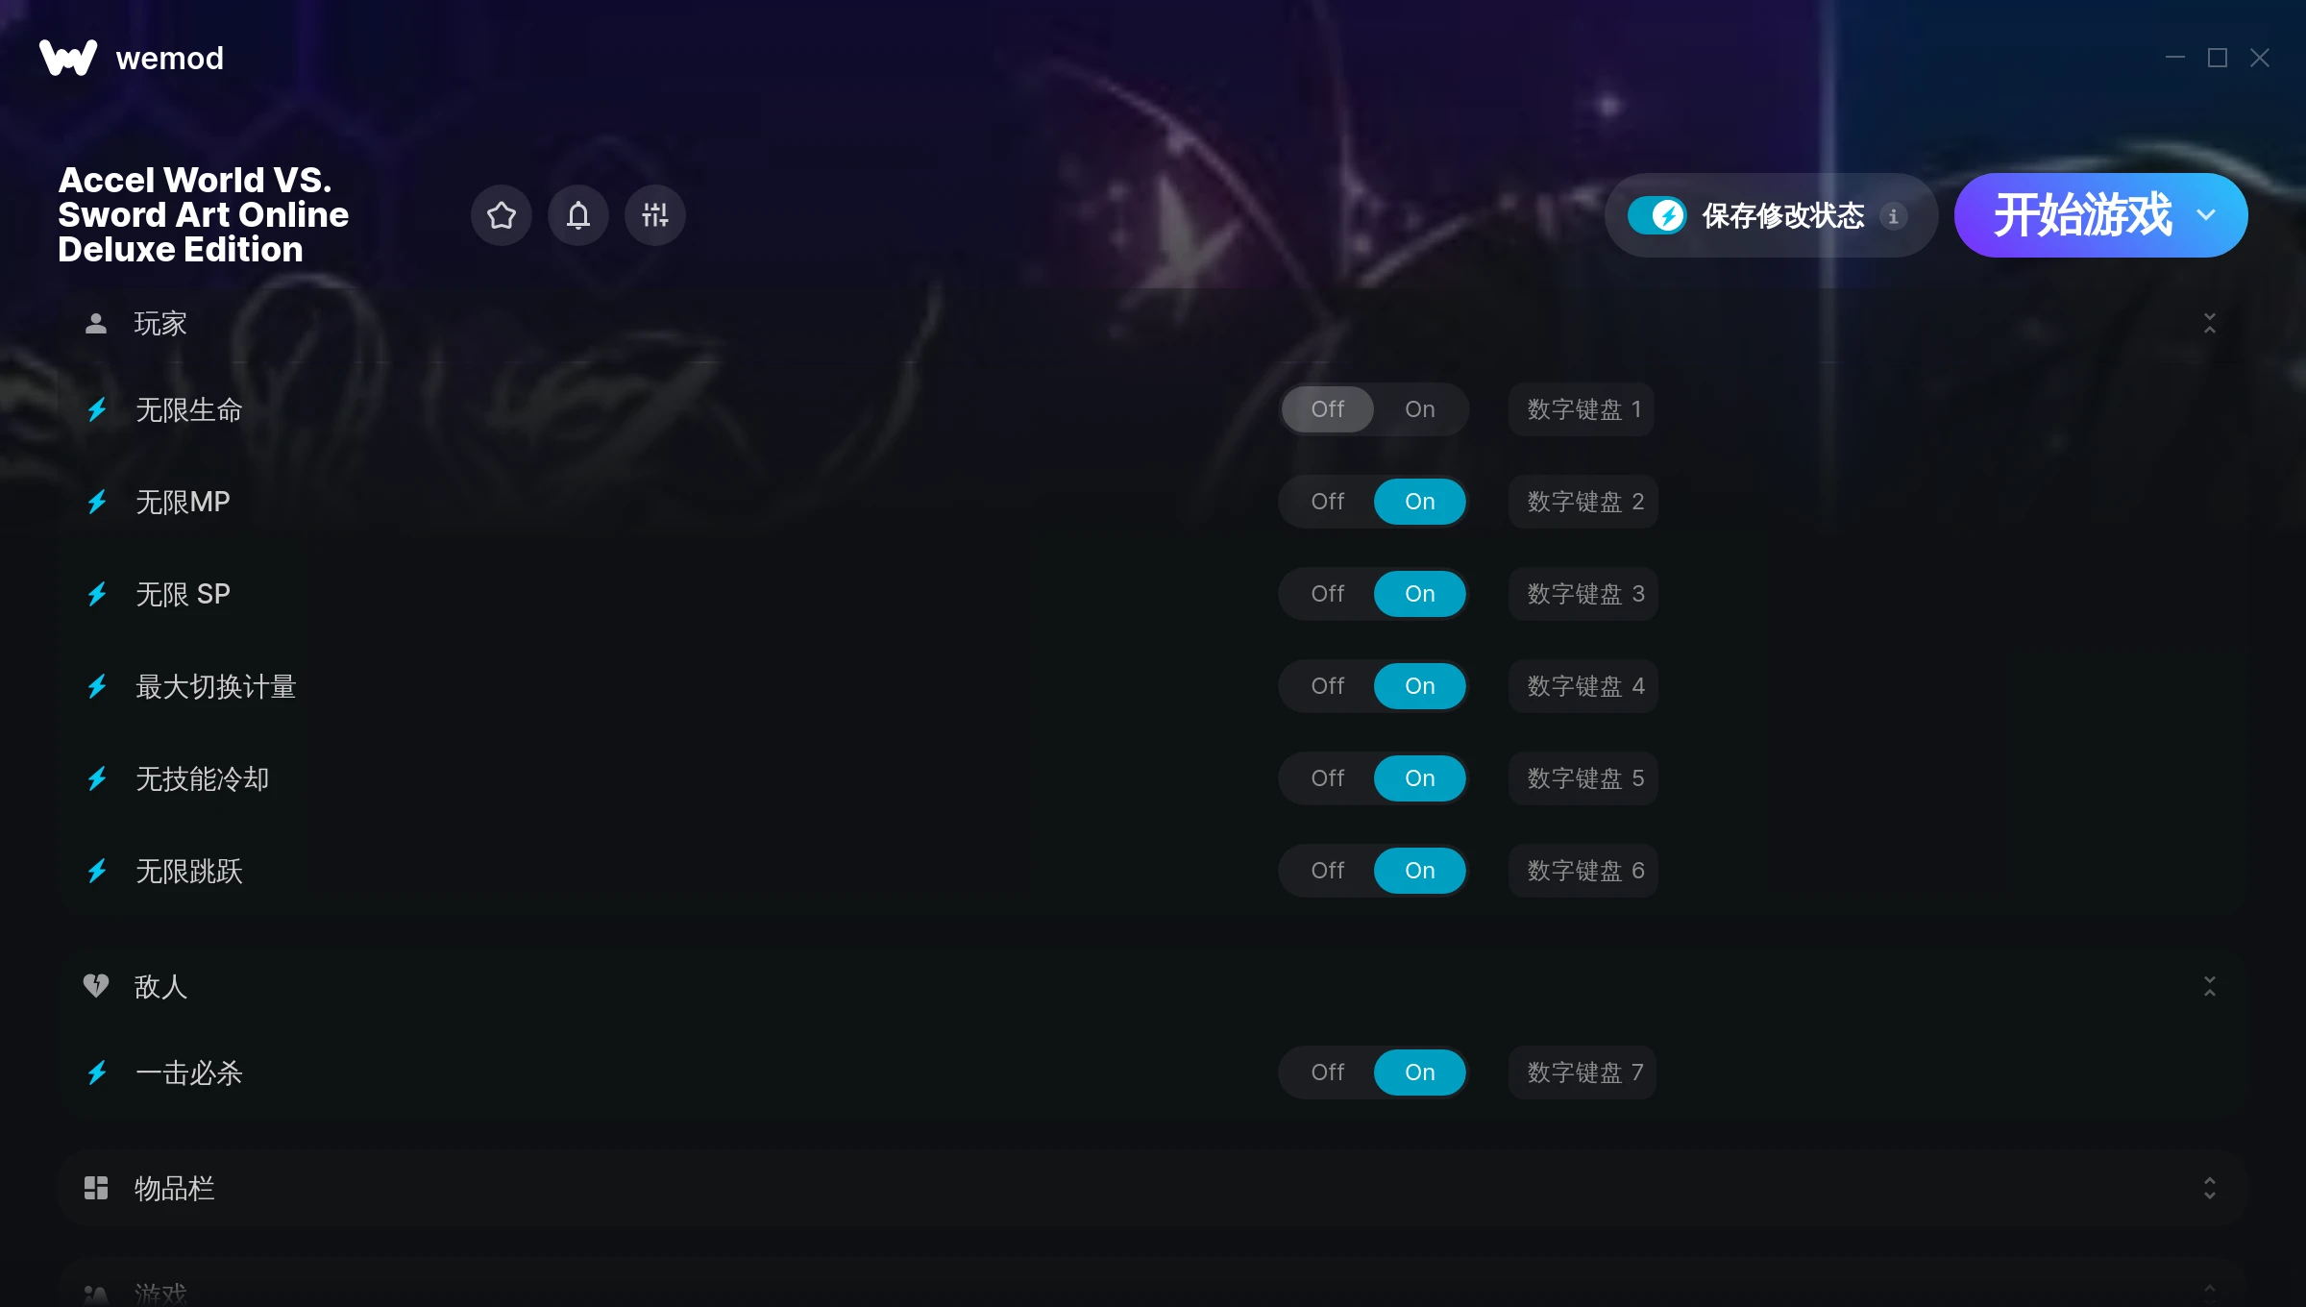Open the notifications bell icon
The image size is (2306, 1307).
click(577, 215)
